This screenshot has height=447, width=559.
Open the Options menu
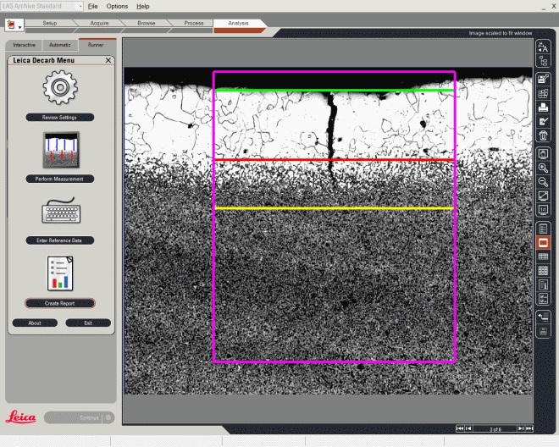(117, 6)
